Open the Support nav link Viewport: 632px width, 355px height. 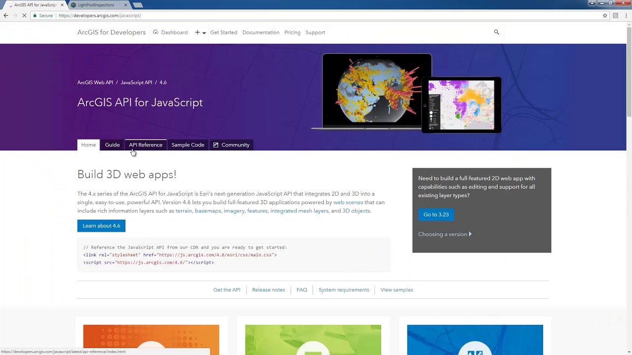click(315, 33)
